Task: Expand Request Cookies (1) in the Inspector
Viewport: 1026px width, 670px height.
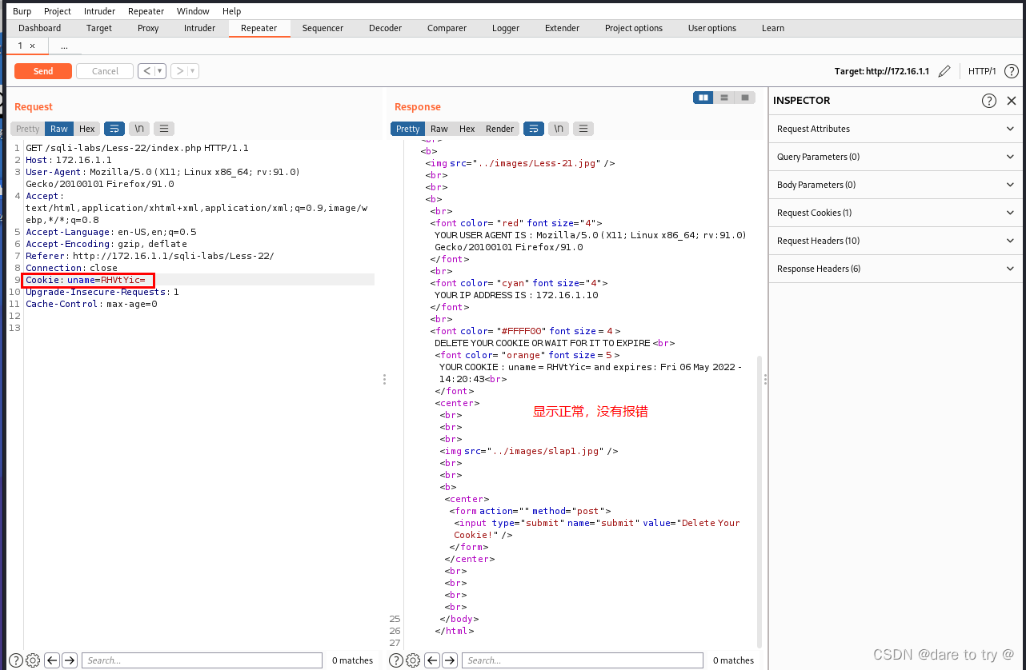Action: (894, 213)
